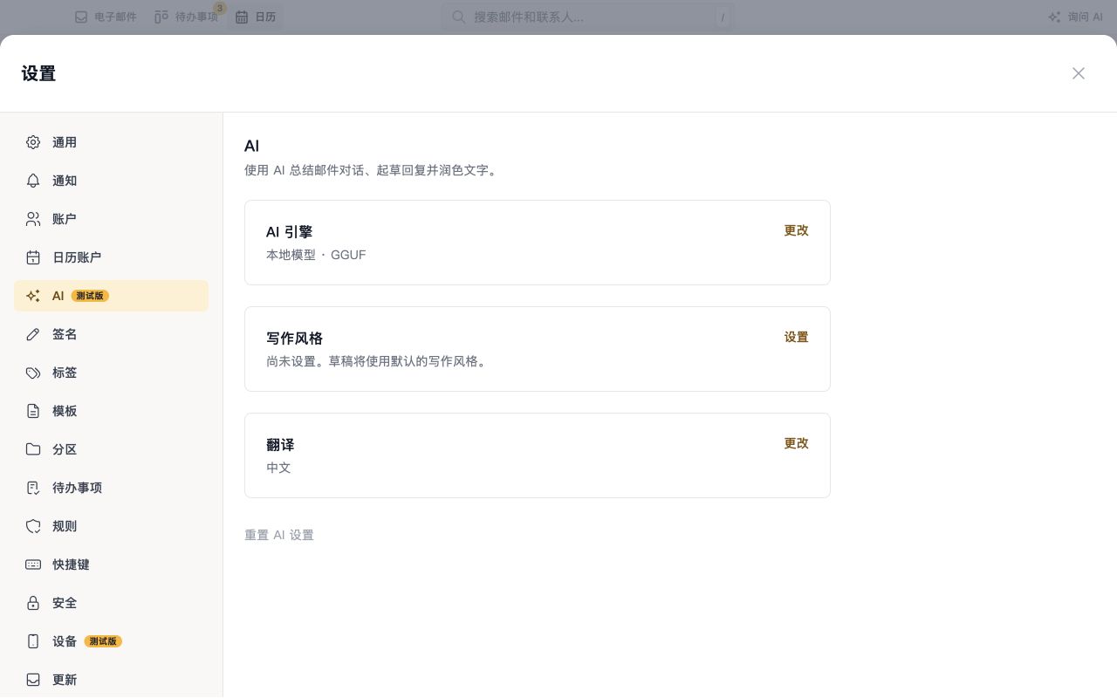Change the 翻译 language setting

[x=796, y=443]
